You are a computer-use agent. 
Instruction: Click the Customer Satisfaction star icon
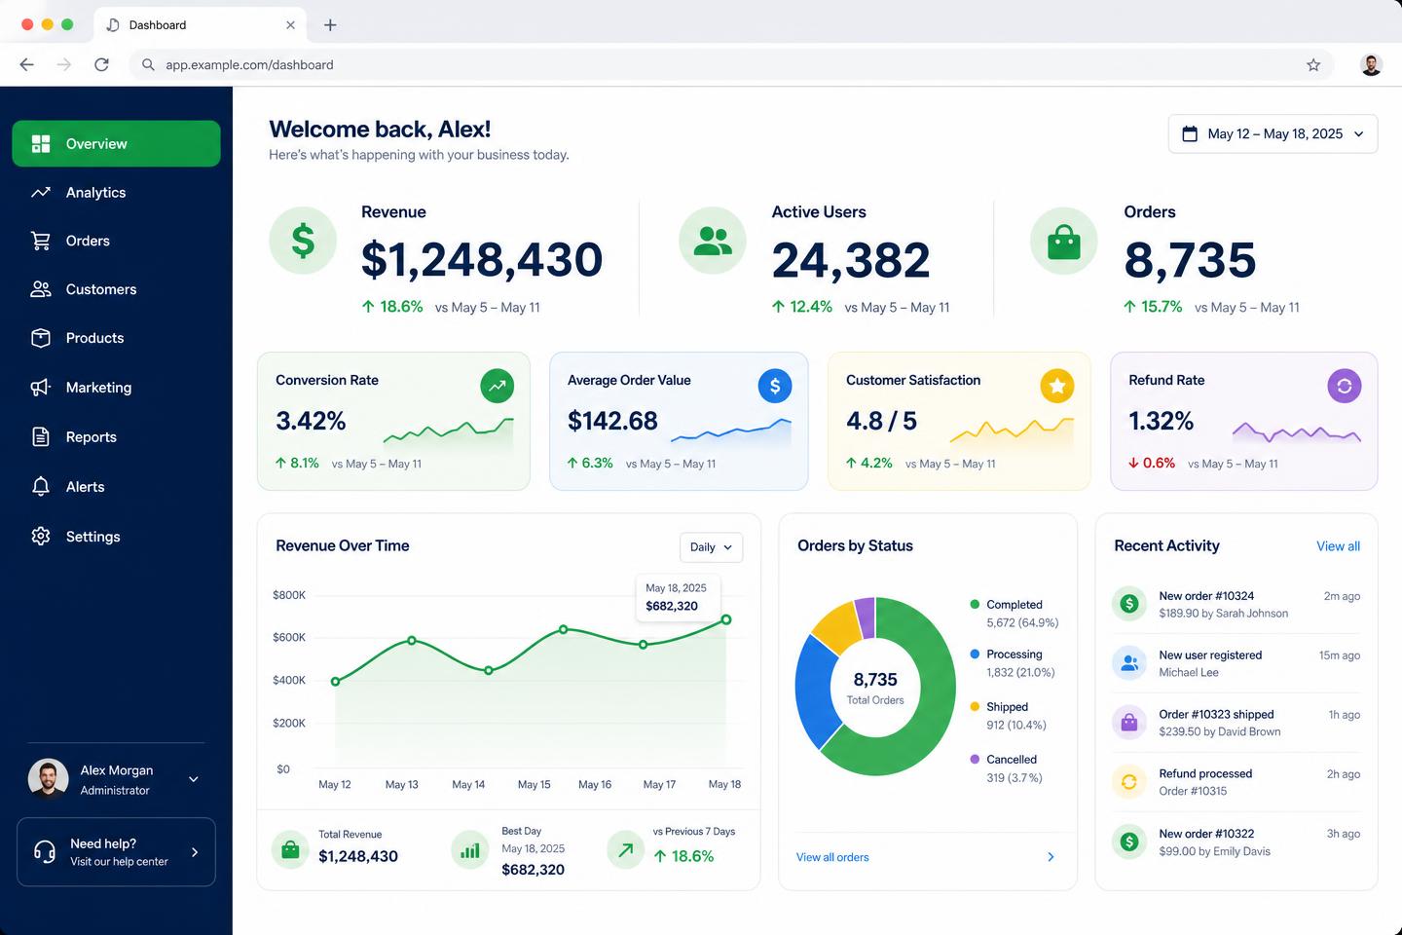point(1057,386)
